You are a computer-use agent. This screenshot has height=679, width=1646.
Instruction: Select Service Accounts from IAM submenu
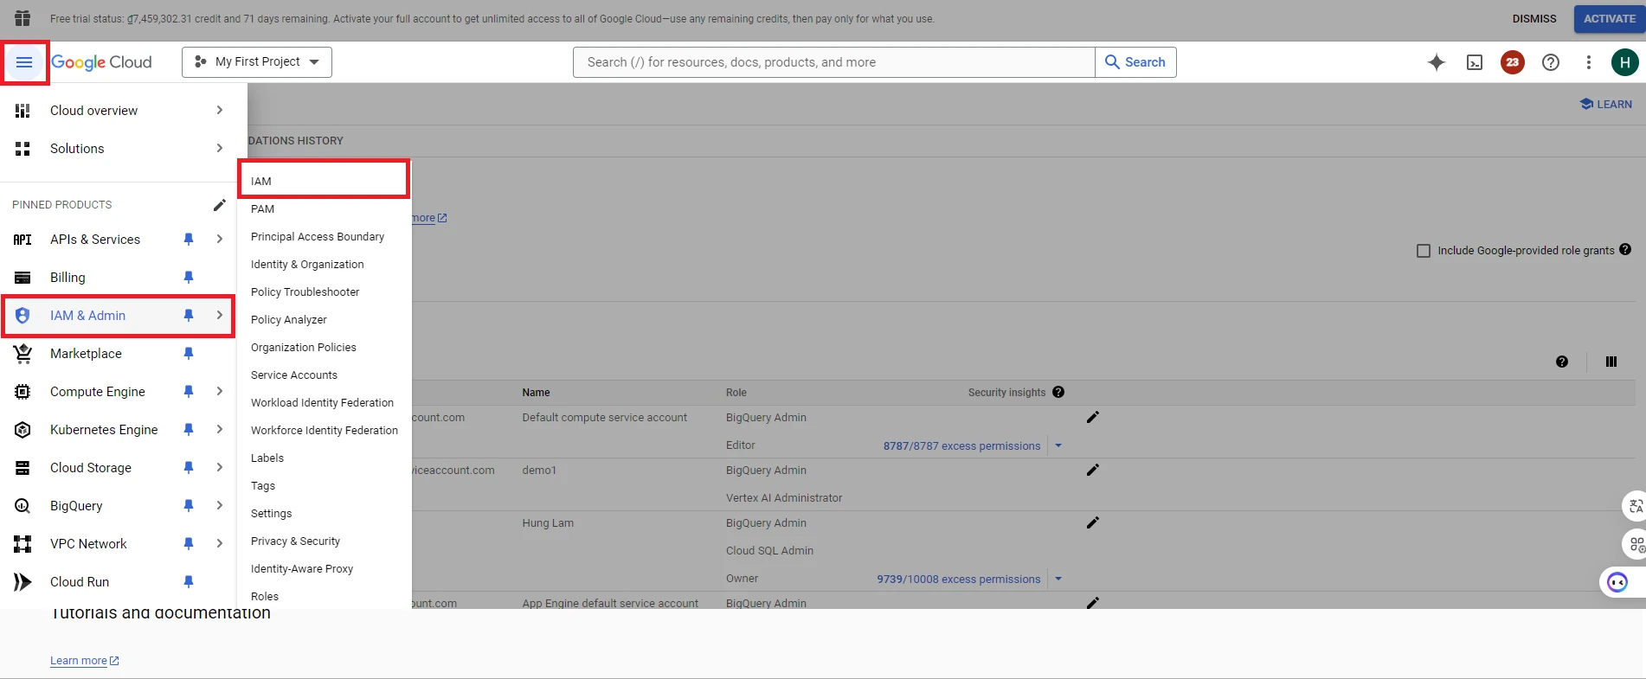pyautogui.click(x=294, y=375)
